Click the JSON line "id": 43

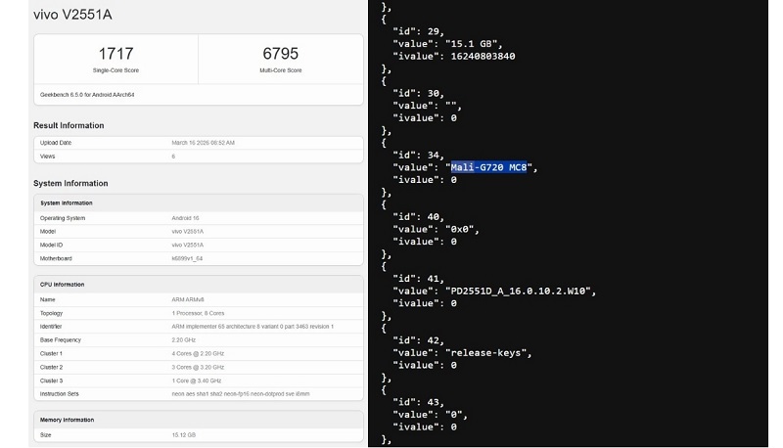[x=418, y=403]
